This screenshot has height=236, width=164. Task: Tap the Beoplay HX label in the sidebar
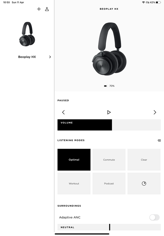(x=27, y=57)
